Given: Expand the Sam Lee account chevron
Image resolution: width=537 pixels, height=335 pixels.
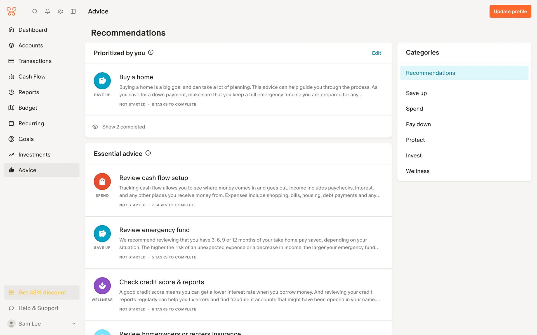Looking at the screenshot, I should 74,324.
